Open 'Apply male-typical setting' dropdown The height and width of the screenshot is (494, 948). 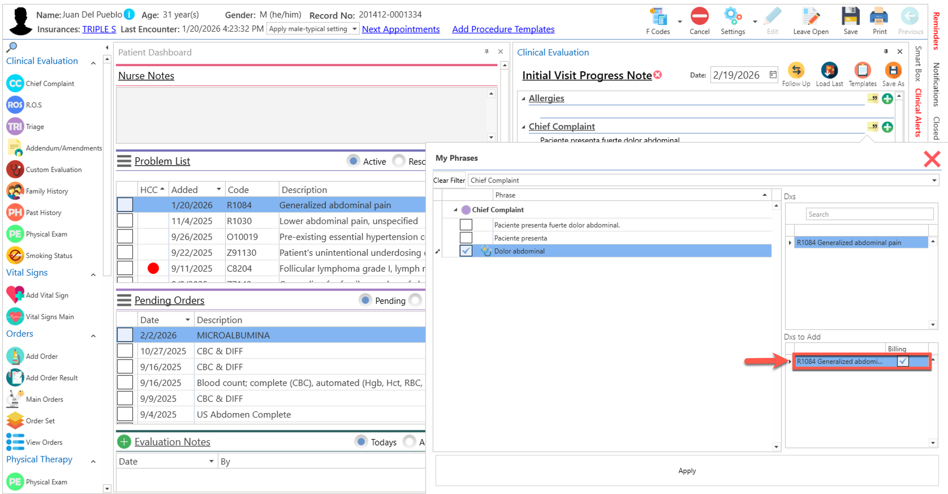tap(354, 29)
